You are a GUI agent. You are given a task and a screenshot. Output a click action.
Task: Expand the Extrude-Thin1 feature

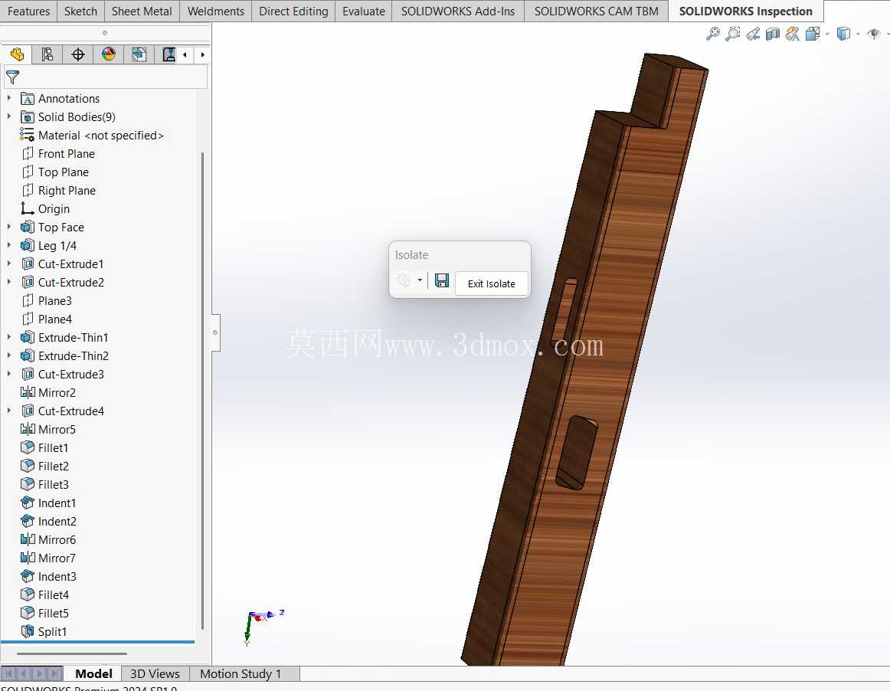pyautogui.click(x=9, y=337)
